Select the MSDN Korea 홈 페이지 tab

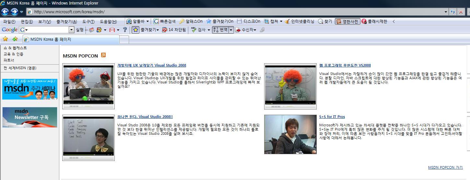click(71, 39)
